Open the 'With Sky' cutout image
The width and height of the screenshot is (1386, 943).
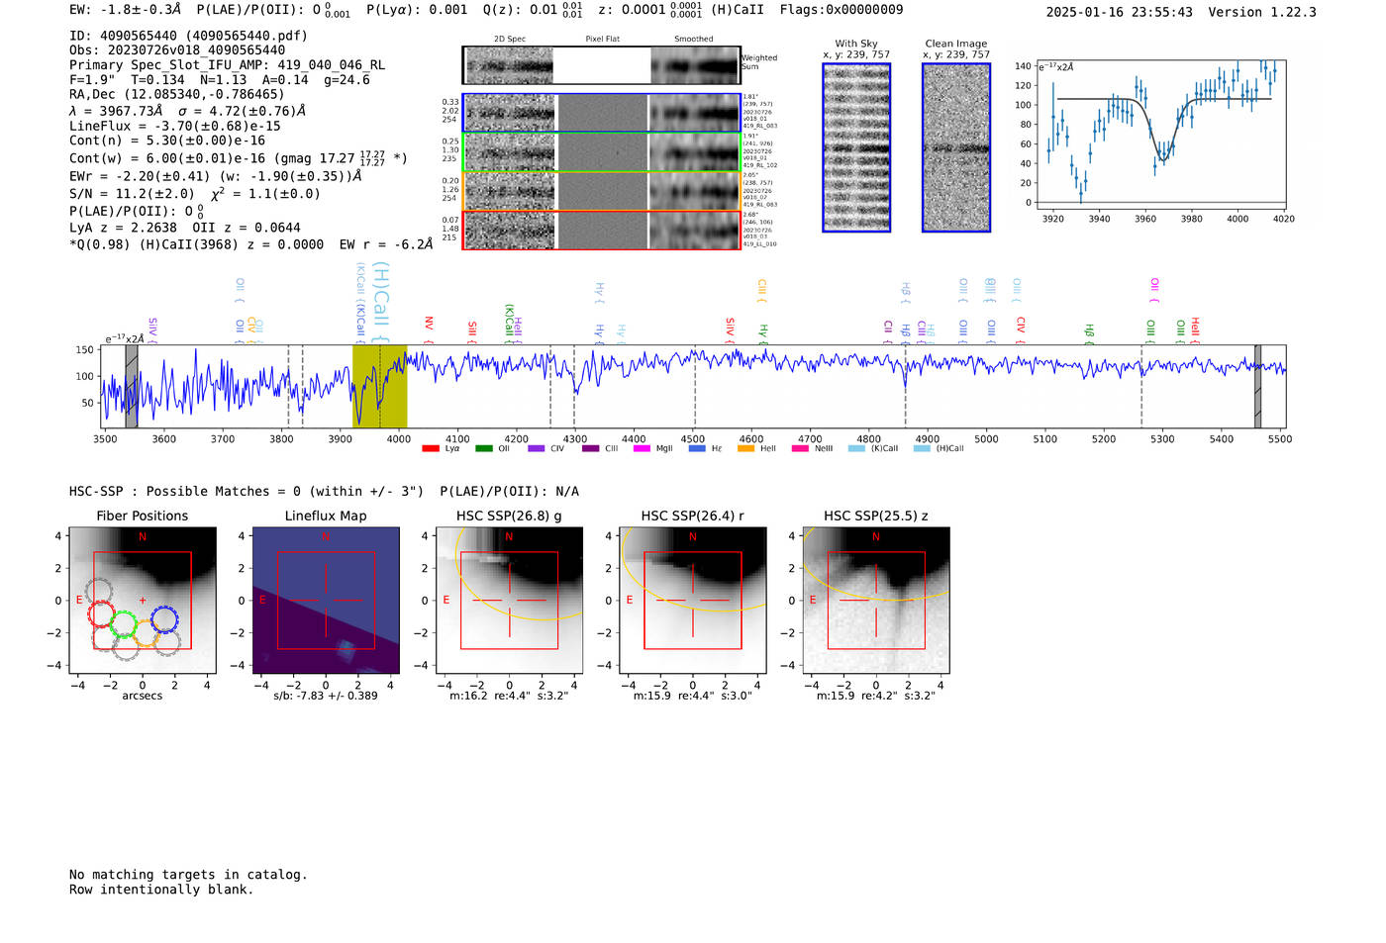click(856, 147)
